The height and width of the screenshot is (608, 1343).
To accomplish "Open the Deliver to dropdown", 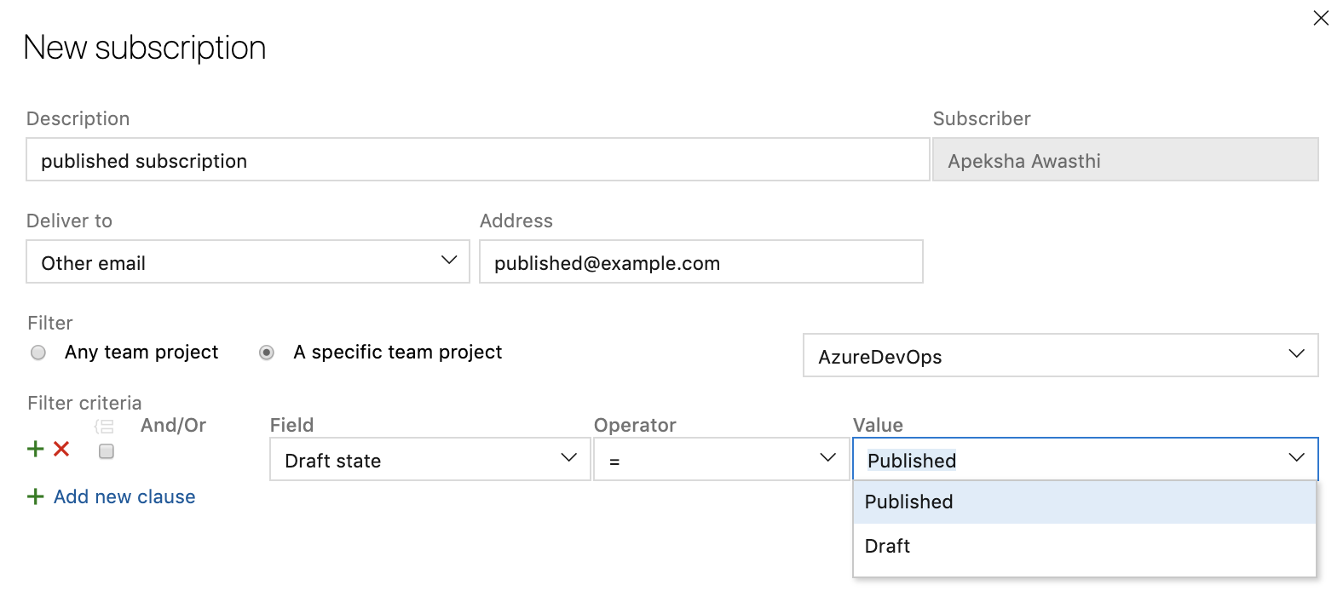I will click(x=248, y=261).
